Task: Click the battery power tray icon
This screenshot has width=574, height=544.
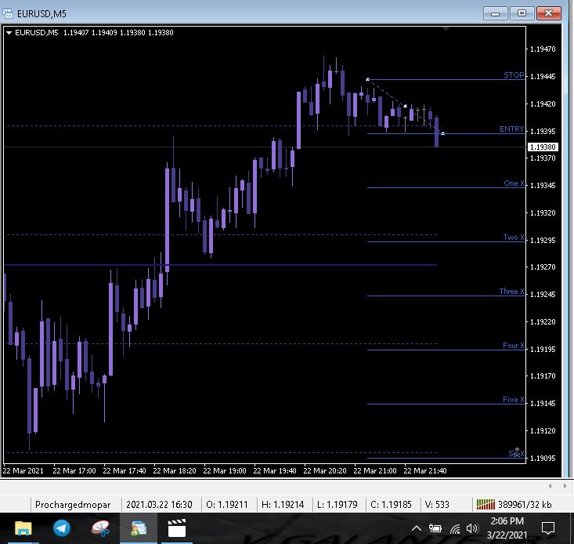Action: (435, 528)
